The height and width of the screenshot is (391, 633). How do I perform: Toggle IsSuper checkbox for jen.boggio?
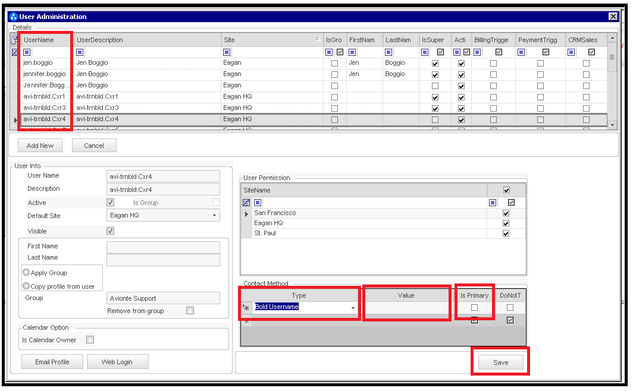[x=435, y=64]
